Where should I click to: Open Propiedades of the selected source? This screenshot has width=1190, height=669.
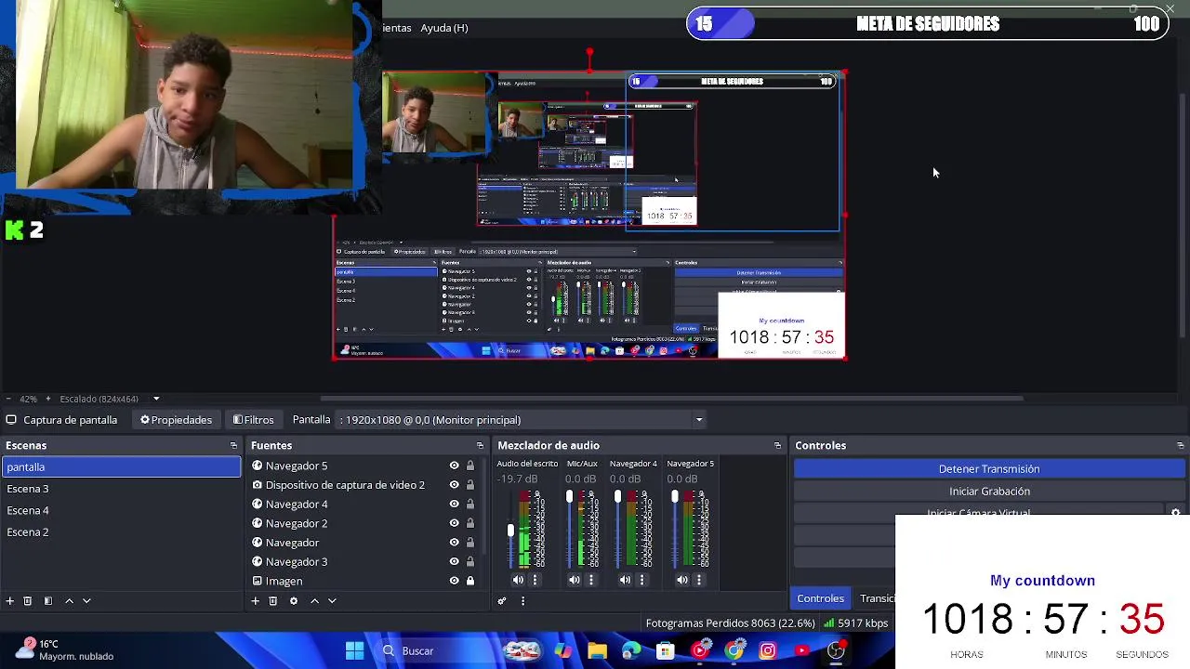[x=176, y=420]
